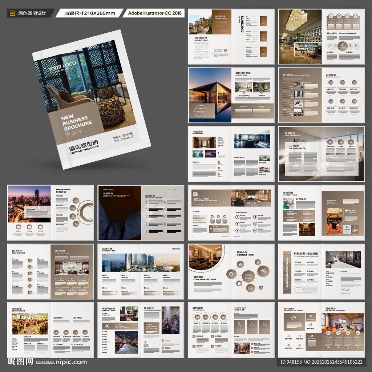Click the 酒店公共关系 heading

coord(243,73)
